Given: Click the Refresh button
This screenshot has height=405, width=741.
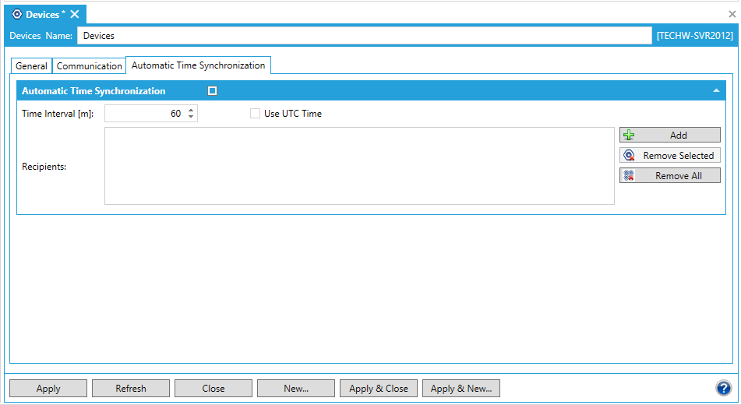Looking at the screenshot, I should coord(131,389).
